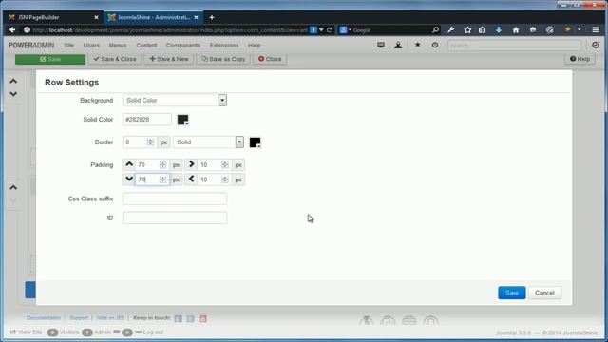The image size is (608, 342).
Task: Click the Border width stepper
Action: click(x=150, y=142)
